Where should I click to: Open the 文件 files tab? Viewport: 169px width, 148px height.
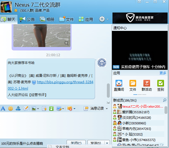click(x=66, y=19)
